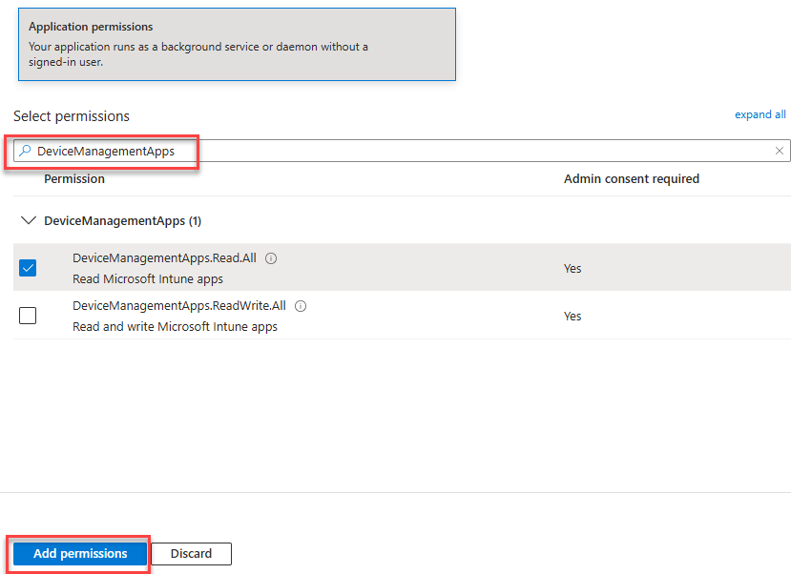The image size is (791, 574).
Task: Click the DeviceManagementApps.ReadWrite.All permission name
Action: pyautogui.click(x=178, y=306)
